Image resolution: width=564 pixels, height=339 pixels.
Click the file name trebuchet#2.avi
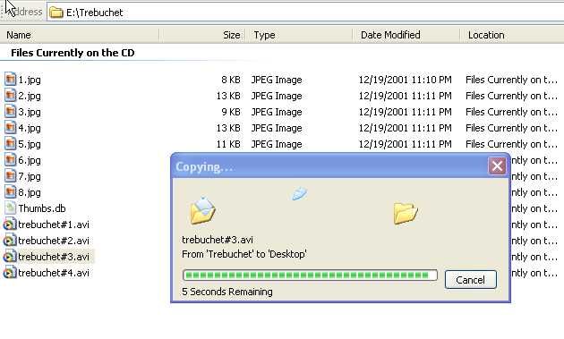tap(54, 241)
